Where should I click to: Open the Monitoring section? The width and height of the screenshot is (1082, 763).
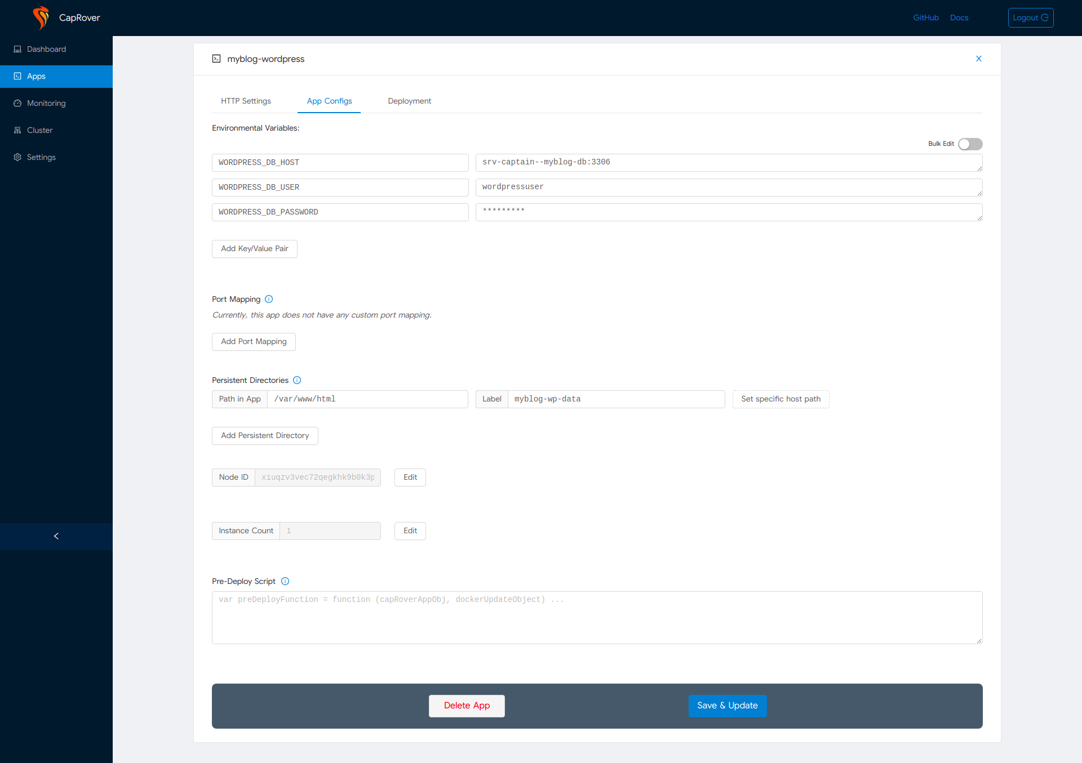tap(46, 102)
